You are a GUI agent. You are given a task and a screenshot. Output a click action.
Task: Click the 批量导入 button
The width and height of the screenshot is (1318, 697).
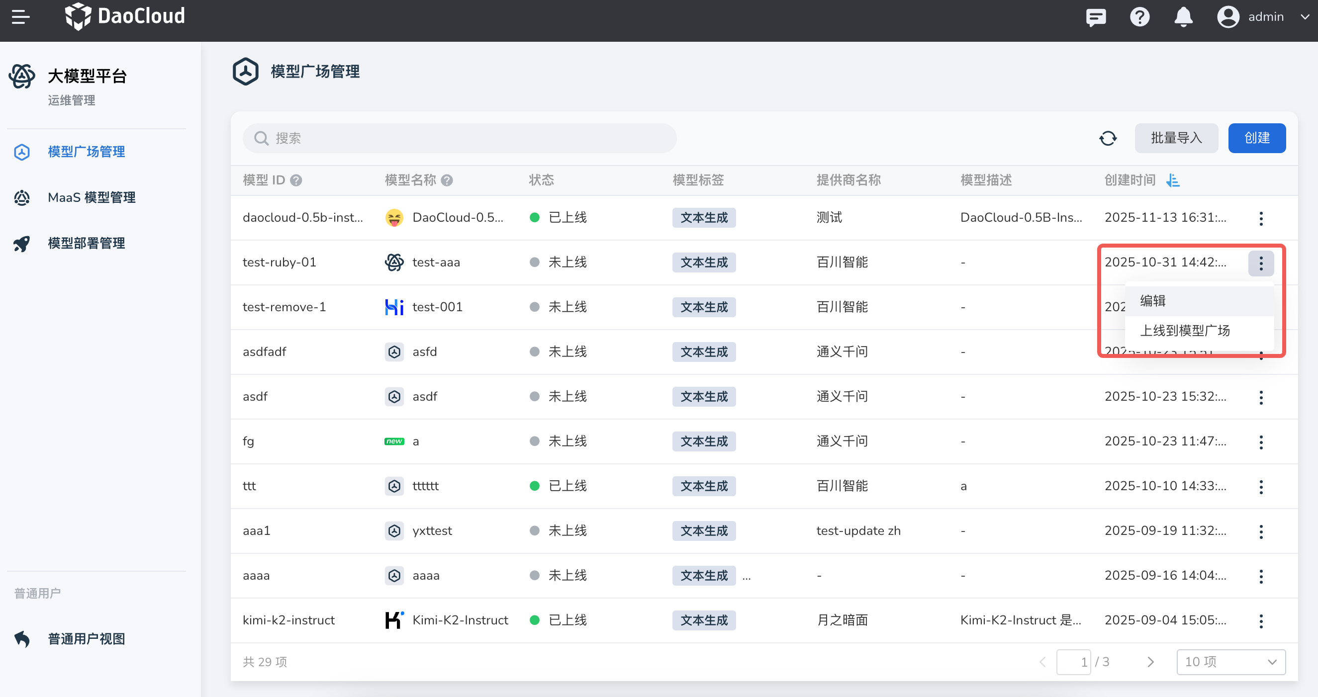pyautogui.click(x=1176, y=138)
